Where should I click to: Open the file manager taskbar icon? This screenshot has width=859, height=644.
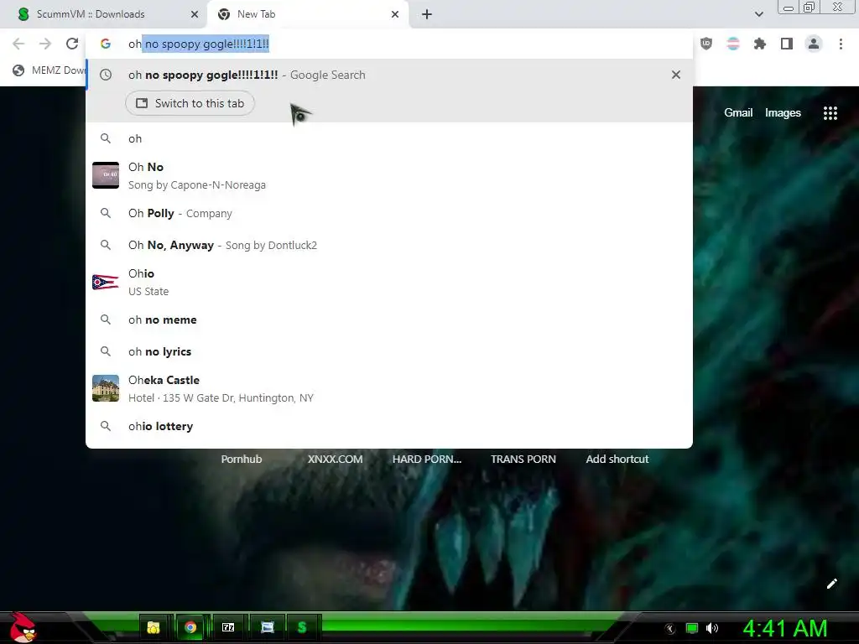point(154,627)
